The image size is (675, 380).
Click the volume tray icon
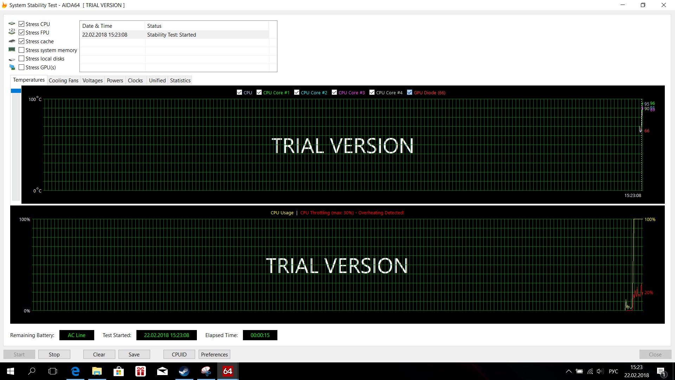[x=600, y=372]
